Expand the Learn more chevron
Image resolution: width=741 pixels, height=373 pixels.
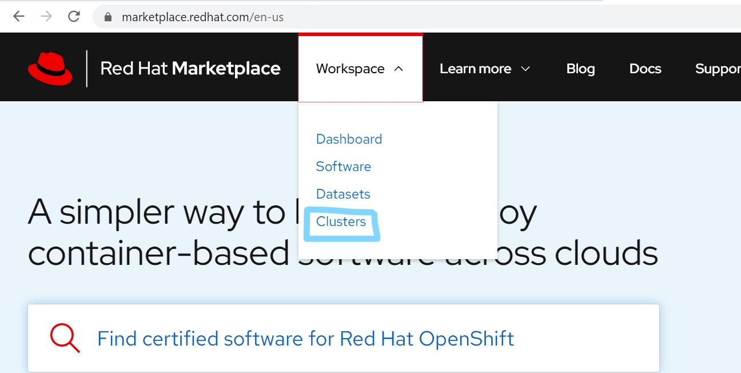click(525, 69)
